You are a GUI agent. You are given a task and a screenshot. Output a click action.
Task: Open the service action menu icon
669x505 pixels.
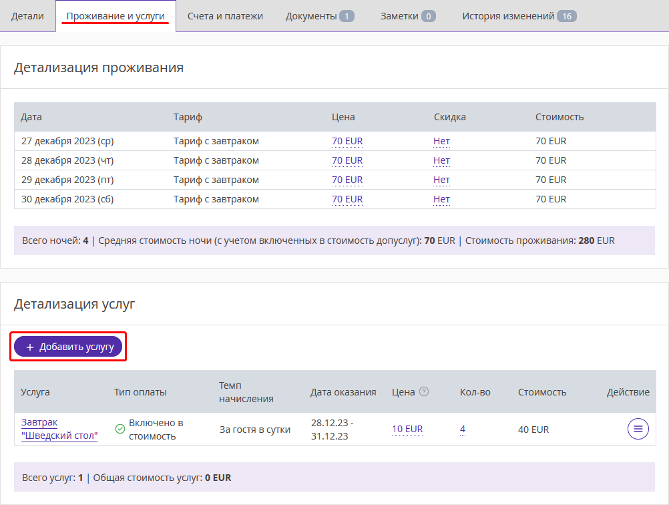pos(638,429)
